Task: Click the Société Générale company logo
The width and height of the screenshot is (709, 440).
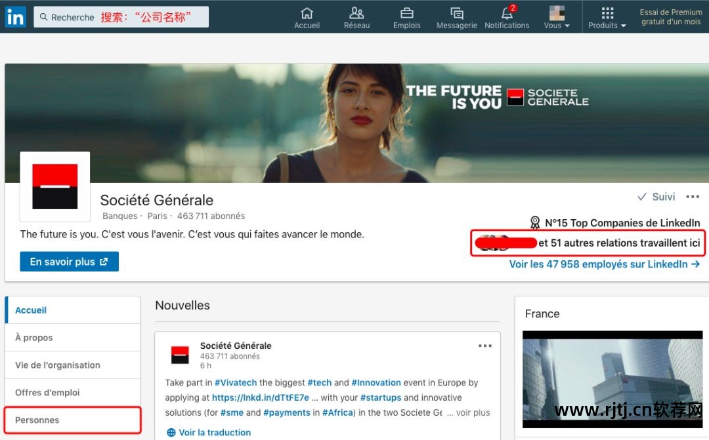Action: 54,187
